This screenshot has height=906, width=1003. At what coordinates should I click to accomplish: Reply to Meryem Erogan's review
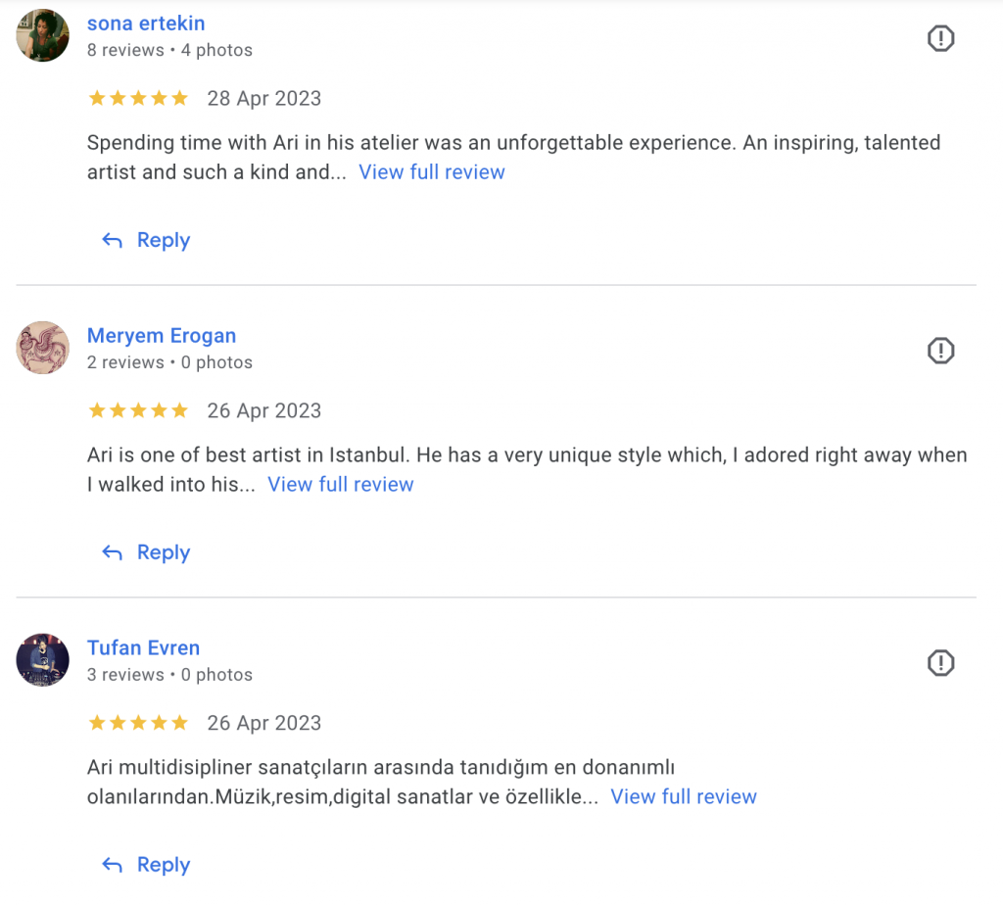[x=163, y=553]
